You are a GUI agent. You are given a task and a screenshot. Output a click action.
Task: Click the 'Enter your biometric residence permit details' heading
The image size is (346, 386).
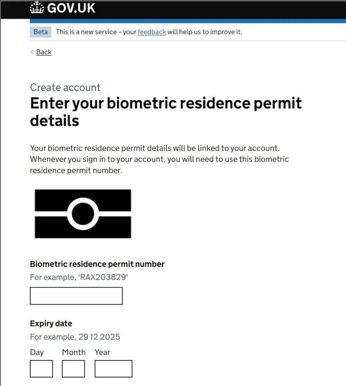tap(166, 112)
